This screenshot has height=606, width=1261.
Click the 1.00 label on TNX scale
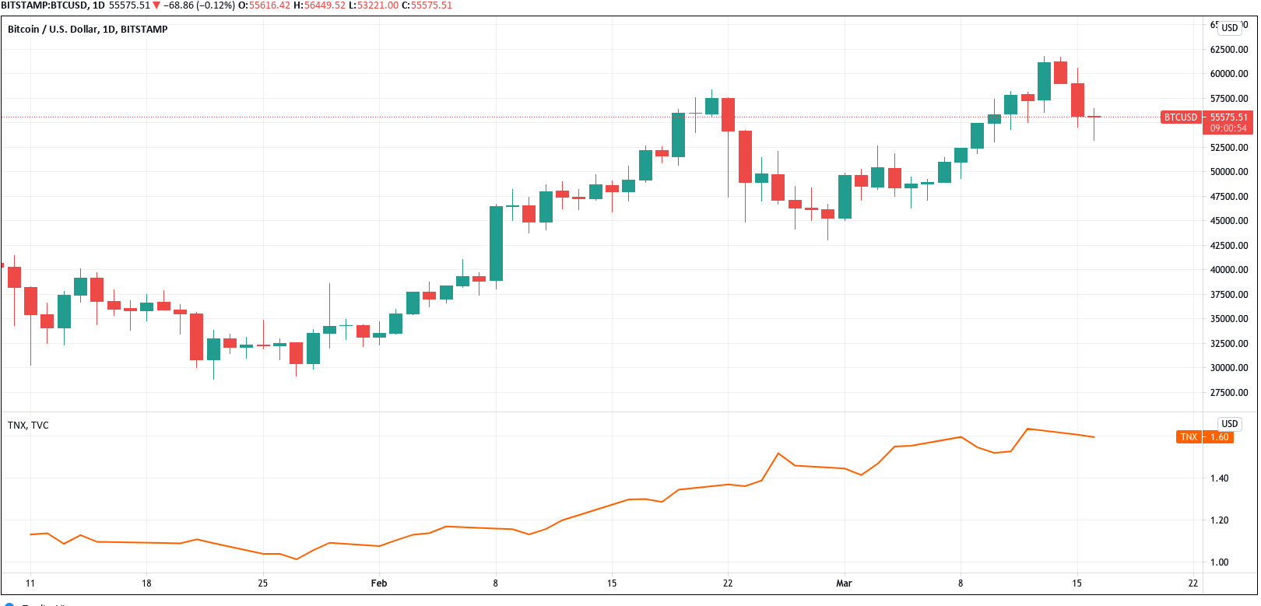point(1219,562)
